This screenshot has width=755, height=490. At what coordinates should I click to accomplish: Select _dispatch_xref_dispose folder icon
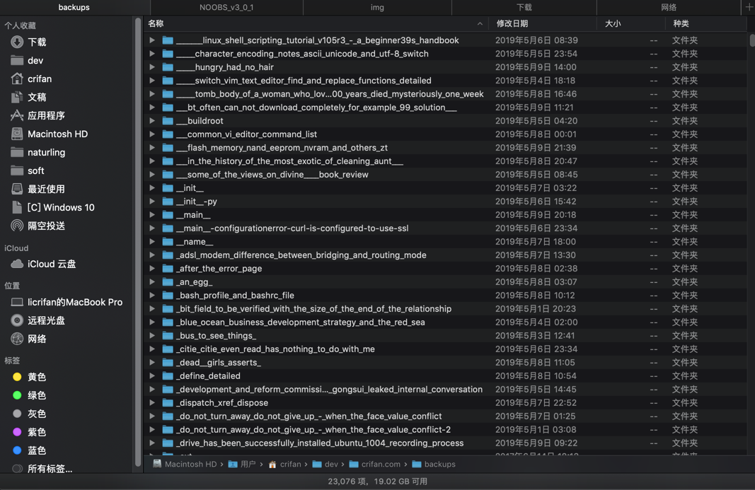click(168, 402)
